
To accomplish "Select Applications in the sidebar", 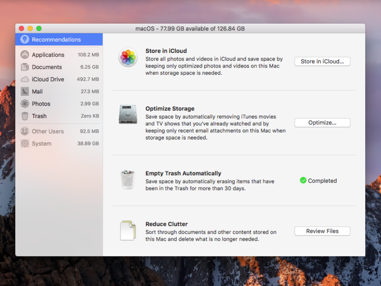I will point(60,55).
